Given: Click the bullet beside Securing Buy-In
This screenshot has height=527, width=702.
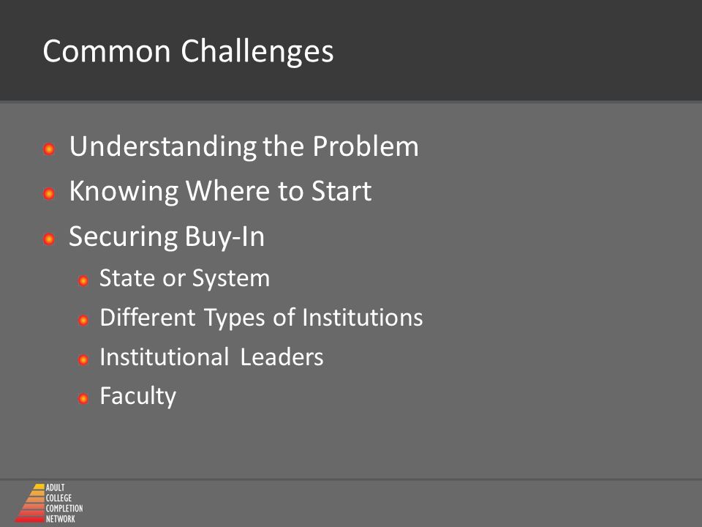Looking at the screenshot, I should click(49, 239).
